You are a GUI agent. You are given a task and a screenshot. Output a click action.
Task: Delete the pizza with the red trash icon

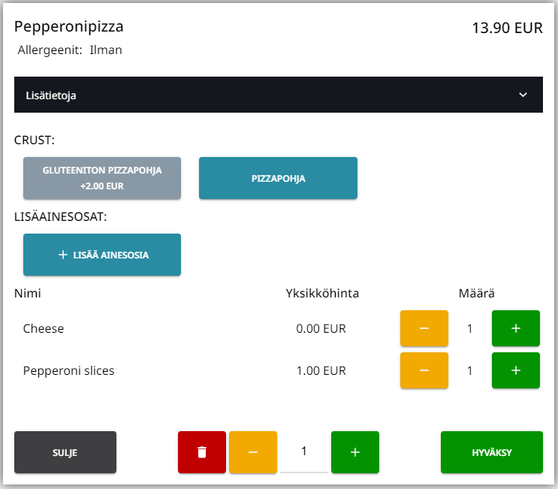click(x=201, y=452)
